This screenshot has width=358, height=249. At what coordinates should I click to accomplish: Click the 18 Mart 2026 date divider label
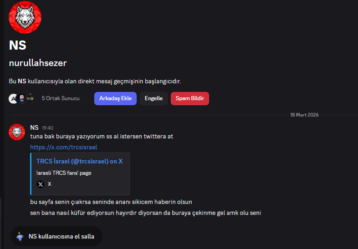point(304,115)
